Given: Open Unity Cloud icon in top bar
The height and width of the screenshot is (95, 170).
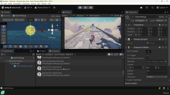Looking at the screenshot, I should pos(141,8).
